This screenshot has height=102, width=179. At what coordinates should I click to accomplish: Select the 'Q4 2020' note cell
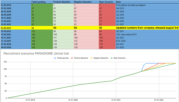147,21
